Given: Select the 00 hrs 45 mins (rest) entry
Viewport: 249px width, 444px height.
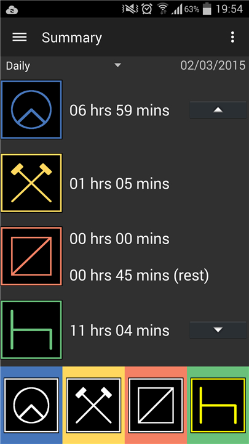Looking at the screenshot, I should [139, 275].
